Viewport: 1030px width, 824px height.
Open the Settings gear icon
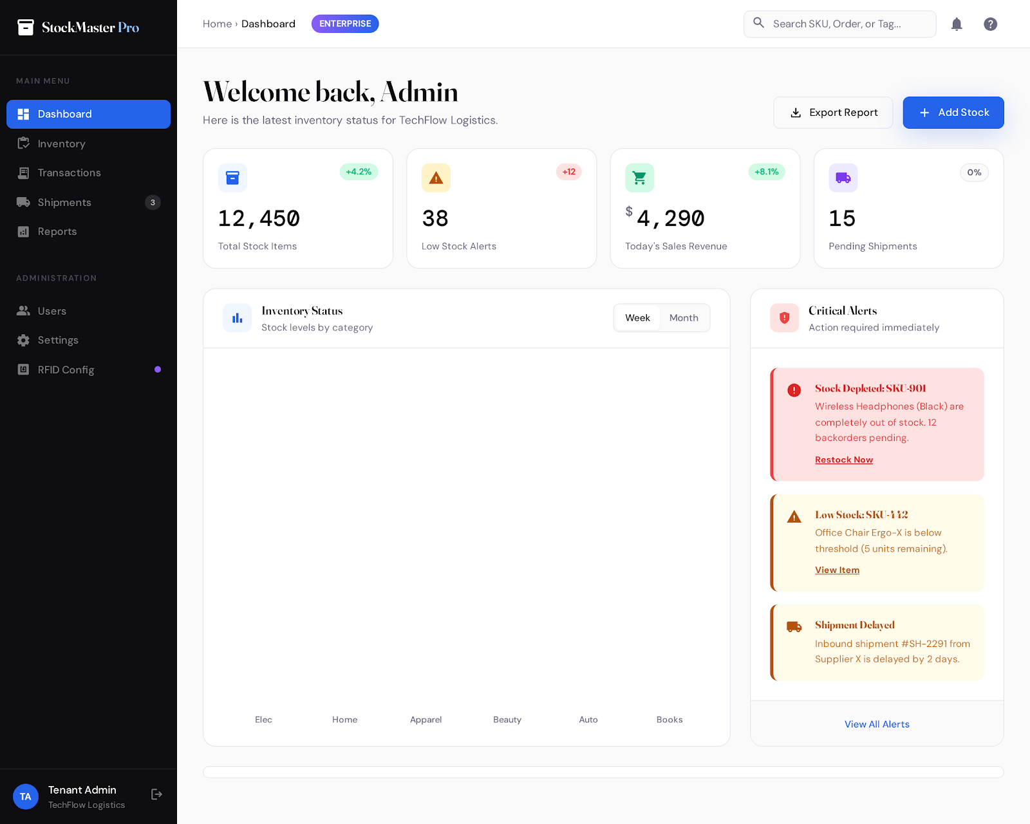point(23,340)
